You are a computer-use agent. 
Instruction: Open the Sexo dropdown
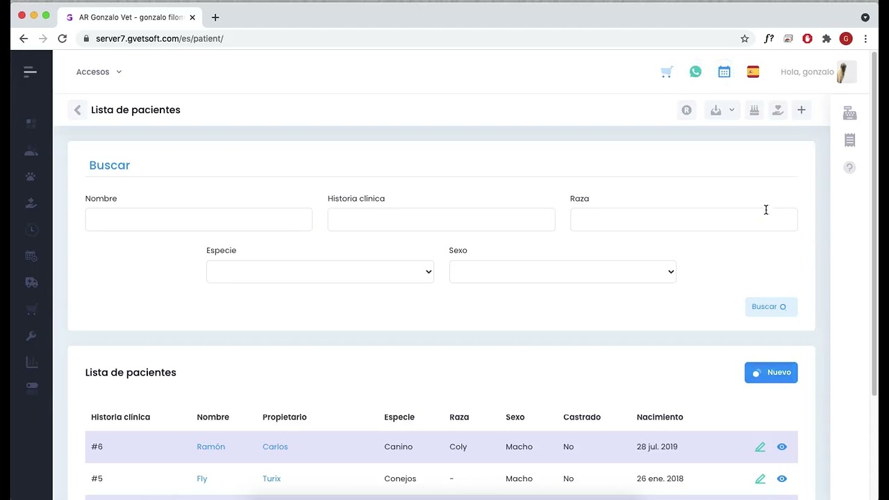[563, 272]
